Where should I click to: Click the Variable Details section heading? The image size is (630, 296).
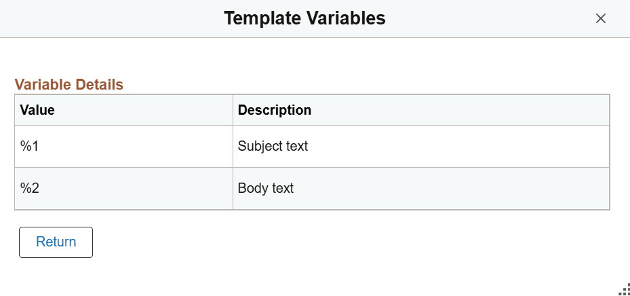pyautogui.click(x=69, y=85)
